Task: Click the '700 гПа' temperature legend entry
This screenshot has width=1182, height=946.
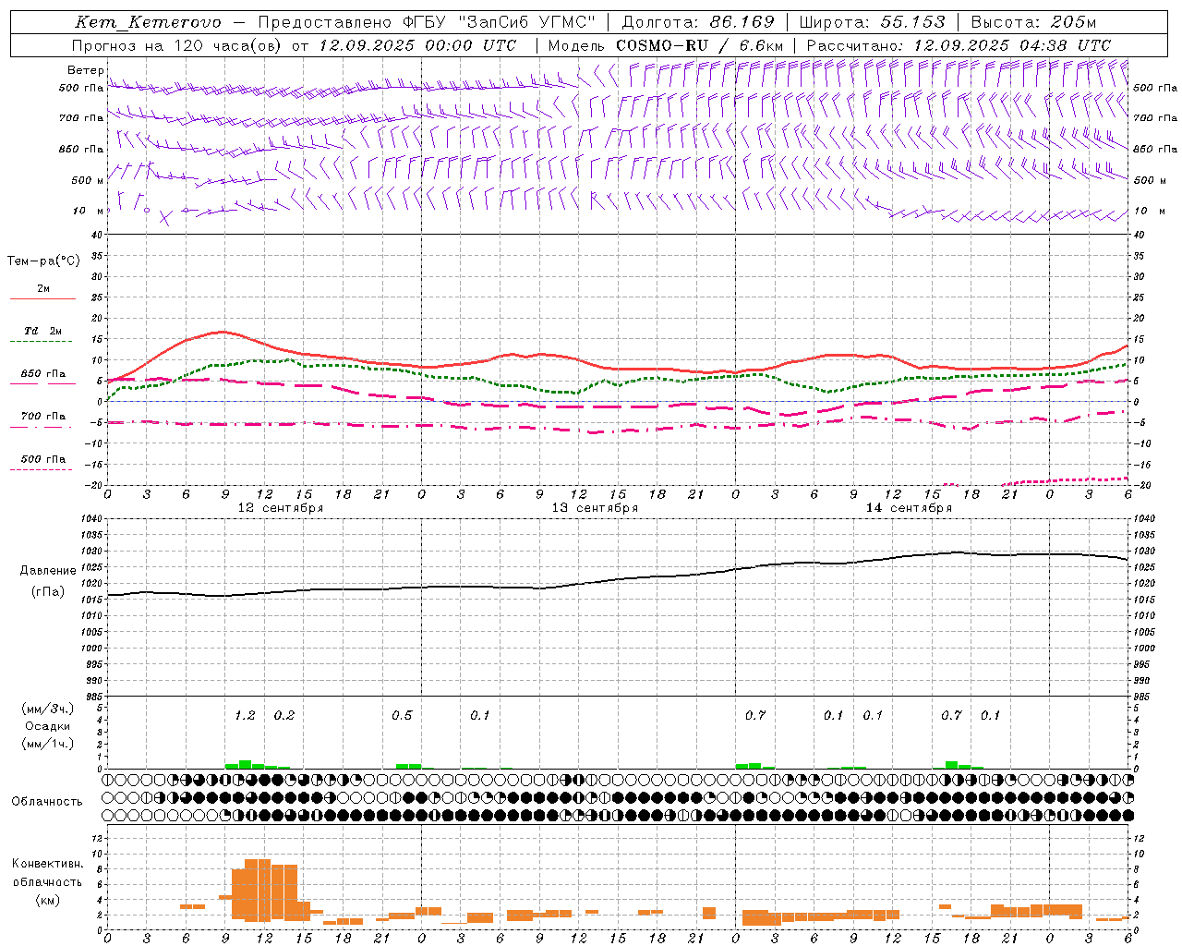Action: point(42,417)
